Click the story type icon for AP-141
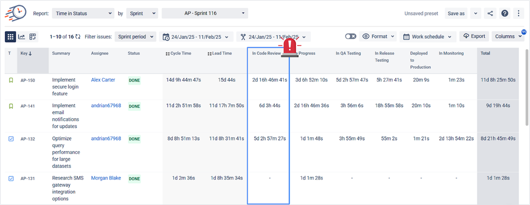Viewport: 530px width, 205px height. point(11,106)
